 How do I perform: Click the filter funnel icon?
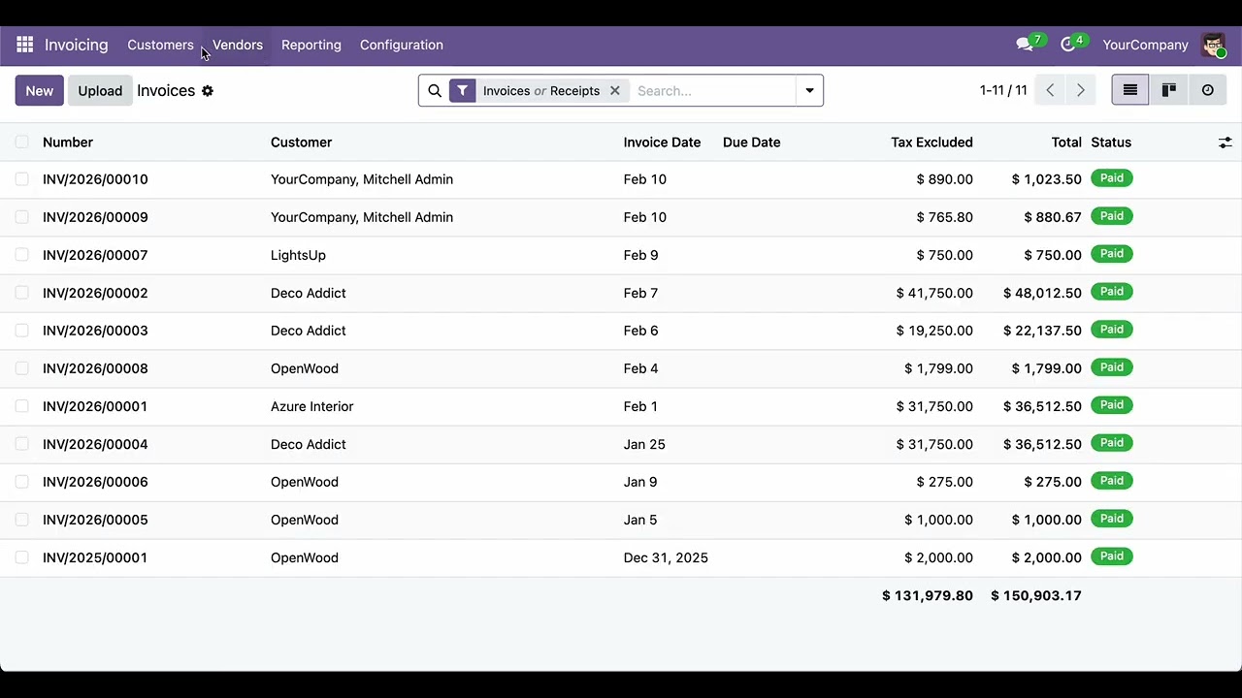point(463,90)
